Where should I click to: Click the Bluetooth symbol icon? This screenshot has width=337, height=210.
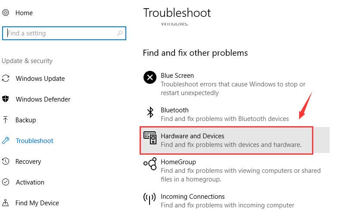pyautogui.click(x=150, y=112)
